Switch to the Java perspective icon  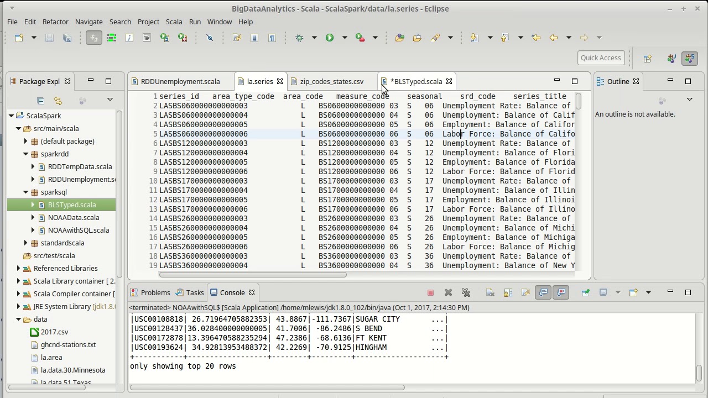pyautogui.click(x=671, y=58)
